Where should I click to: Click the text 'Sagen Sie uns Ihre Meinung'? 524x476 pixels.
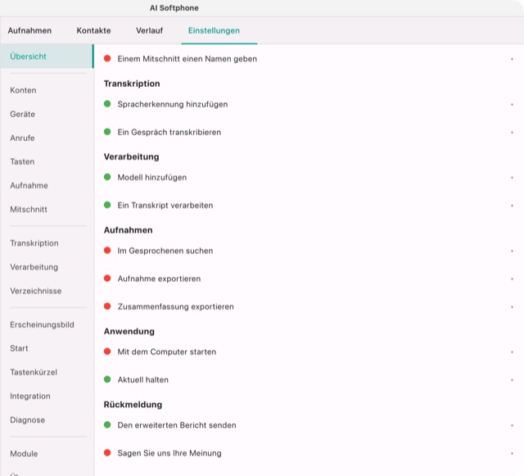click(169, 453)
